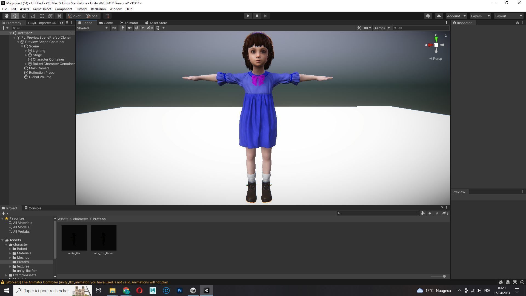This screenshot has height=296, width=526.
Task: Toggle hidden objects visibility in scene
Action: tap(150, 28)
